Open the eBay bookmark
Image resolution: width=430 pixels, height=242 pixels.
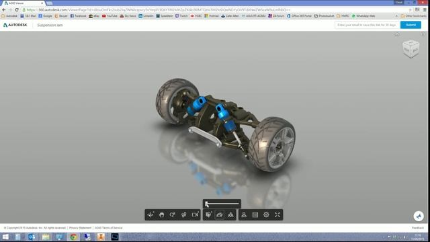coord(94,16)
